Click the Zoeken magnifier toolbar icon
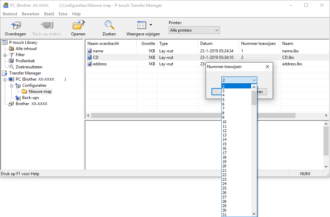 click(x=109, y=25)
